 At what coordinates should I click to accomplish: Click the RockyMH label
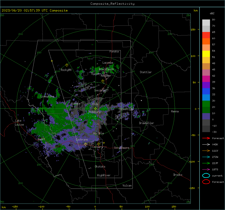(66, 70)
